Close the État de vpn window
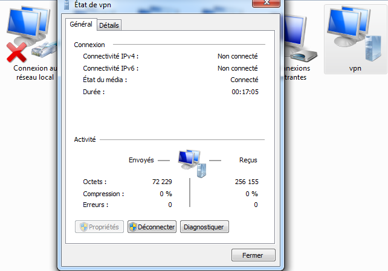The height and width of the screenshot is (271, 388). [267, 3]
